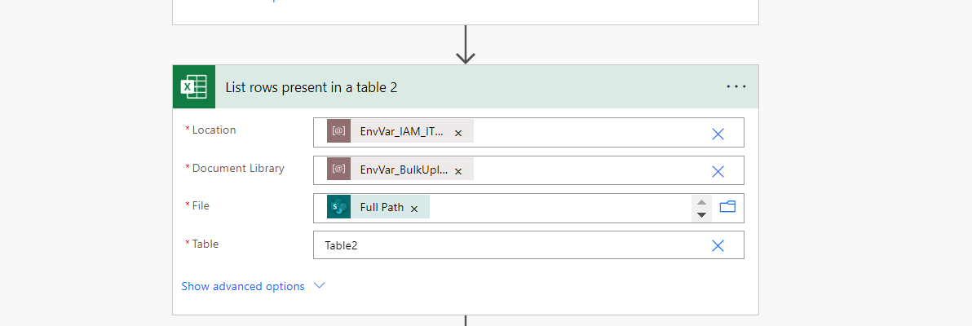
Task: Click the expression icon in the Location token
Action: tap(338, 131)
